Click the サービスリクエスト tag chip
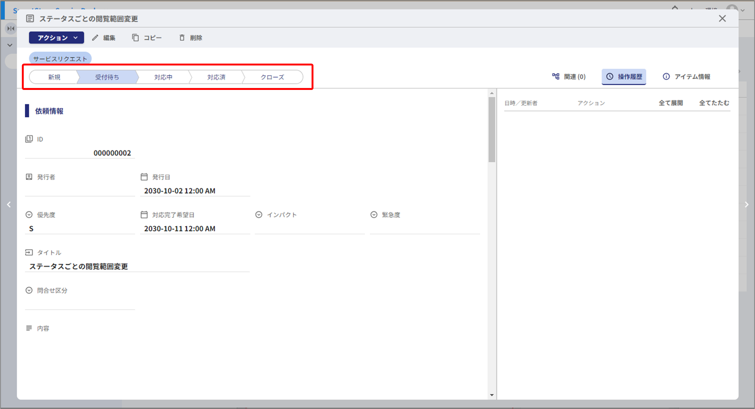 tap(60, 59)
